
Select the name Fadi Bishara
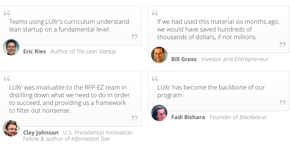(x=188, y=117)
